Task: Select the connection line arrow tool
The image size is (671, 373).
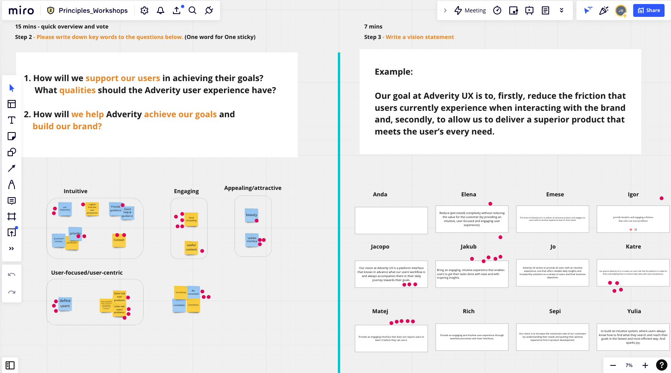Action: [12, 168]
